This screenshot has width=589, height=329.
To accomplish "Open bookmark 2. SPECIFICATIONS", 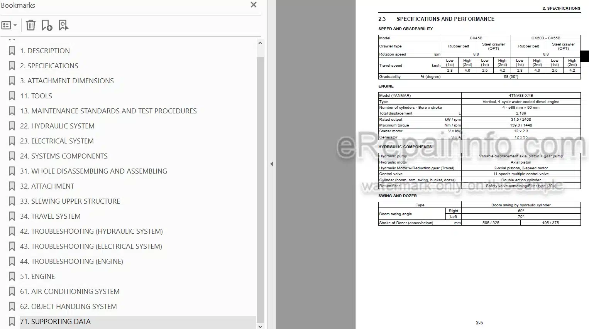I will tap(49, 66).
